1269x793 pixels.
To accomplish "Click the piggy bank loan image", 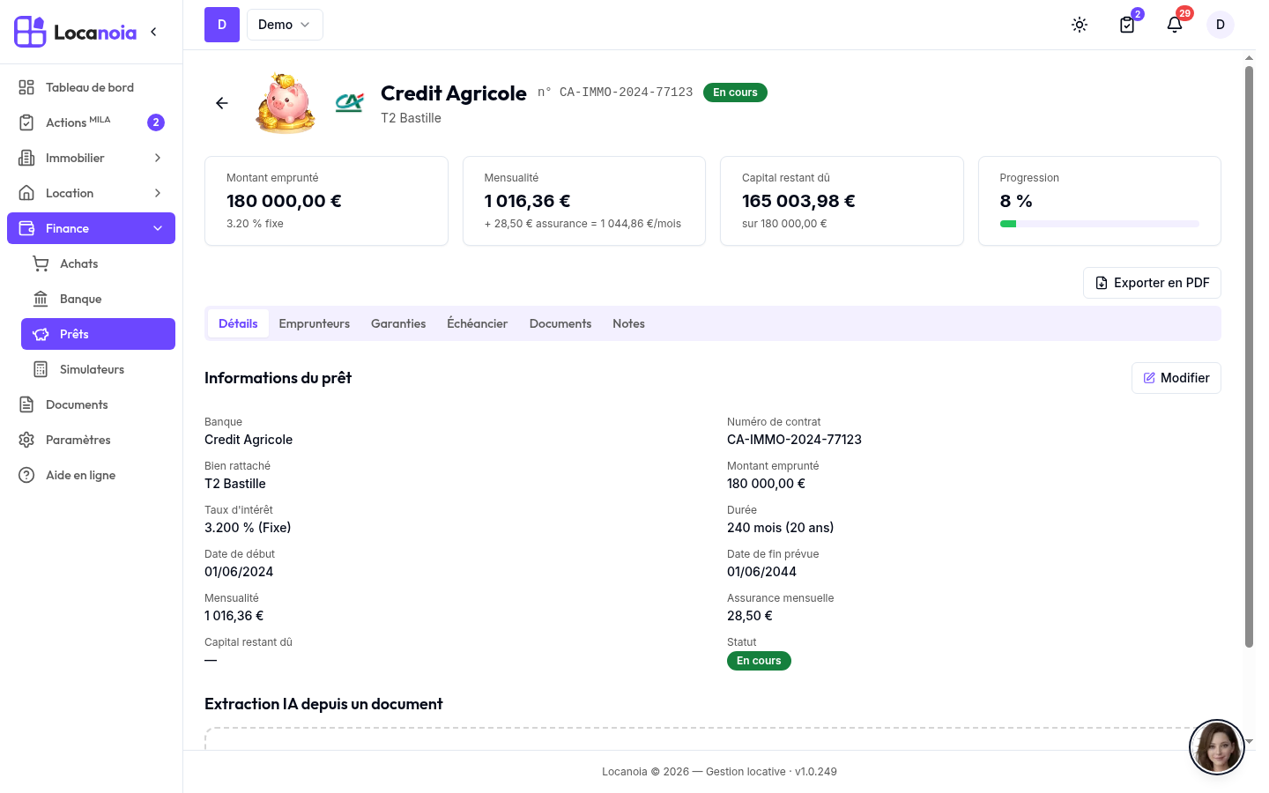I will click(x=286, y=103).
